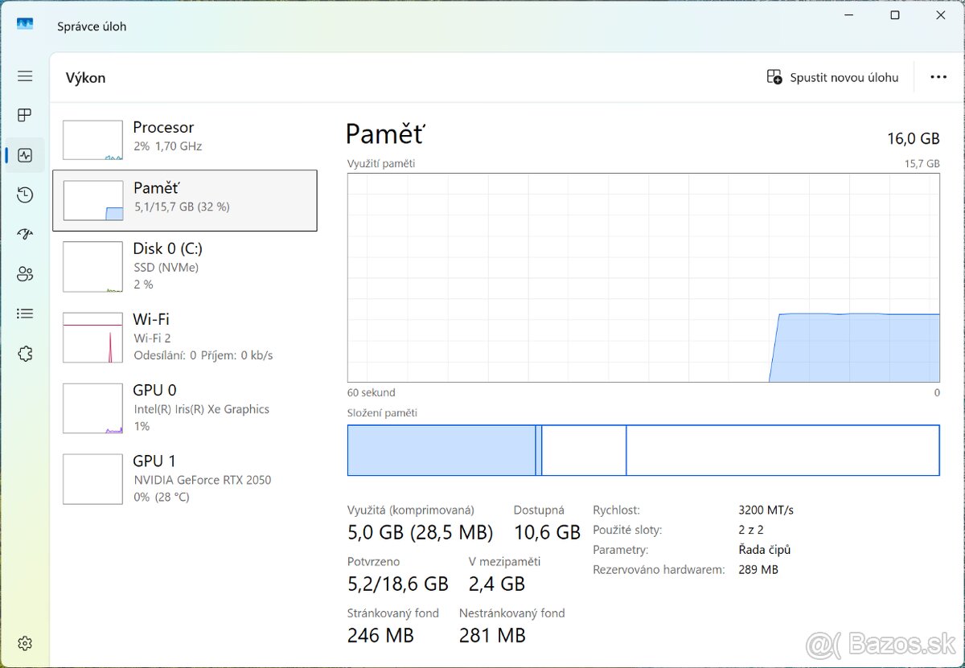
Task: Open details view via the list icon
Action: [25, 314]
